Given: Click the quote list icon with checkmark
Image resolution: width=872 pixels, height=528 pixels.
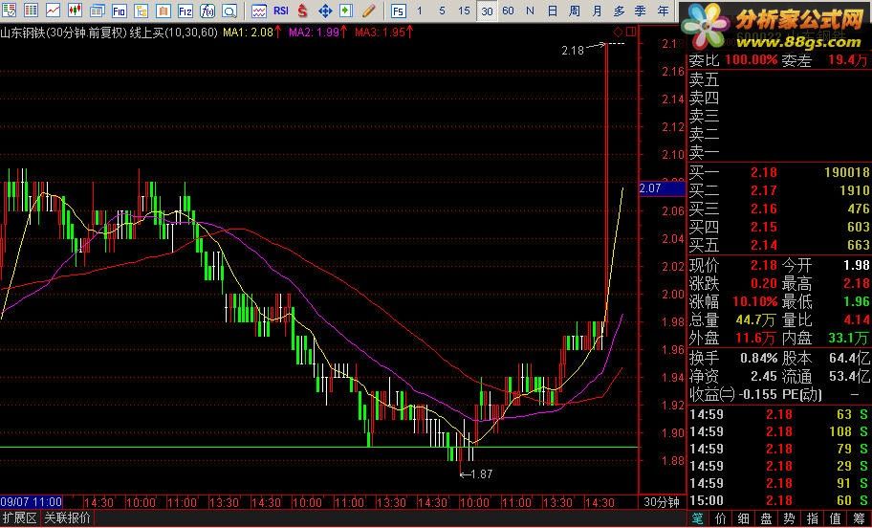Looking at the screenshot, I should [x=9, y=10].
